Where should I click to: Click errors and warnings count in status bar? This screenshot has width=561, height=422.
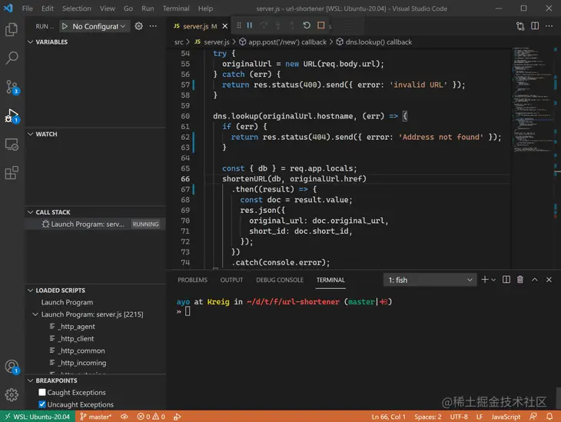click(x=151, y=417)
